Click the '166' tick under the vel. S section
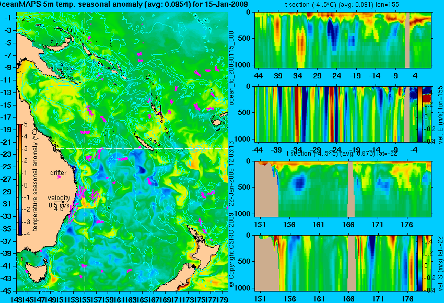Viewport: 444px width, 303px height. (x=348, y=299)
